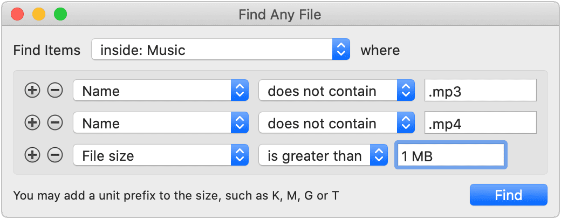Change first row's 'does not contain' operator
The image size is (561, 219).
click(336, 91)
